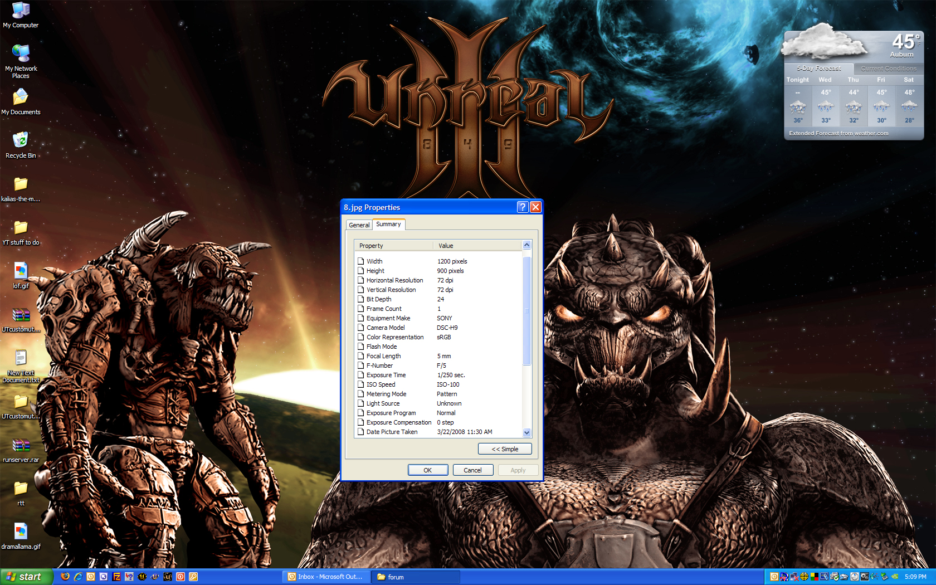Launch FileZilla from Quick Launch
The height and width of the screenshot is (585, 936).
click(x=116, y=577)
